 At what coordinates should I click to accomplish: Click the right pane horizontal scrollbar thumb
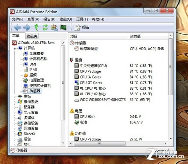100,143
